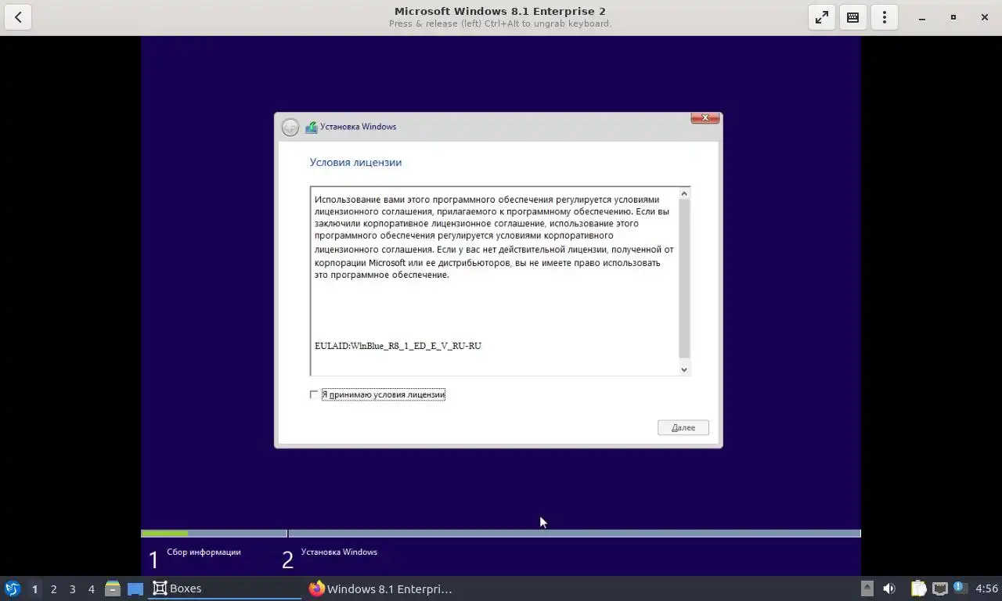This screenshot has width=1002, height=601.
Task: Click the update notifier tray icon
Action: [x=959, y=587]
